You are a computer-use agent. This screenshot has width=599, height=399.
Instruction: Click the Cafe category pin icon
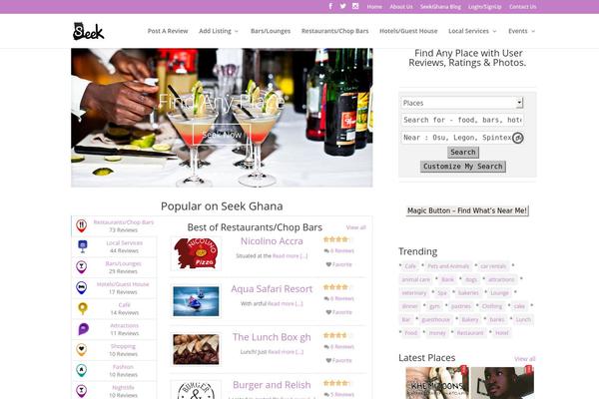(x=83, y=308)
